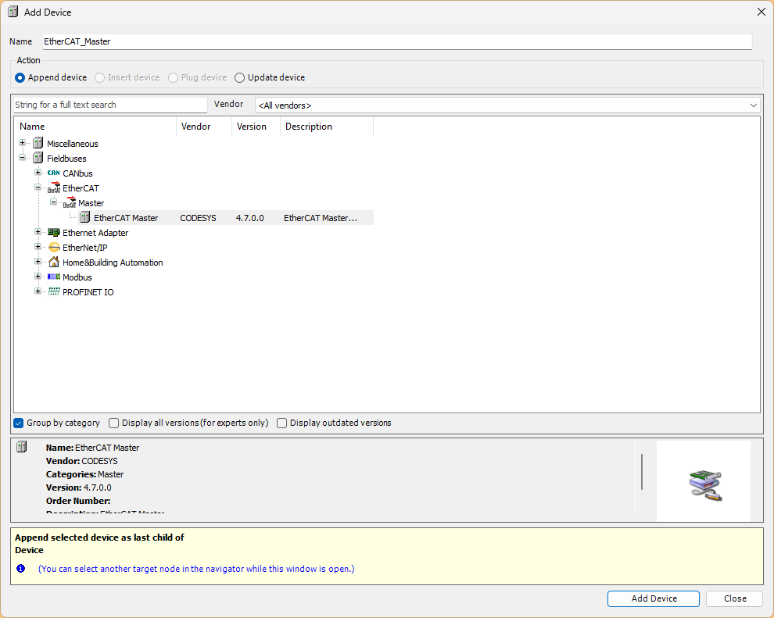Screen dimensions: 774x618
Task: Click the Miscellaneous category device icon
Action: [x=38, y=144]
